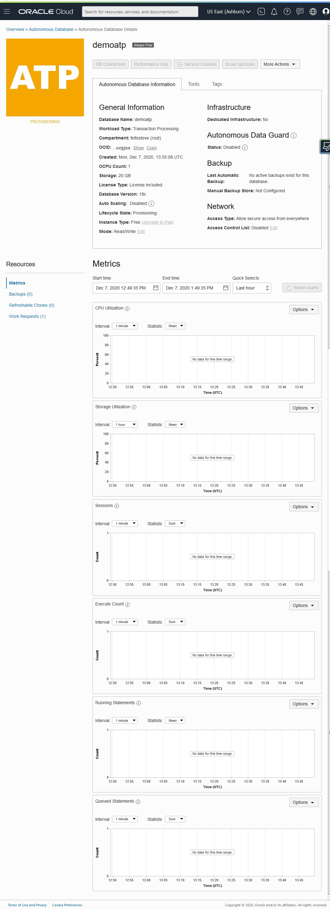This screenshot has width=330, height=910.
Task: Click the Scale Up/Down button
Action: click(x=240, y=64)
